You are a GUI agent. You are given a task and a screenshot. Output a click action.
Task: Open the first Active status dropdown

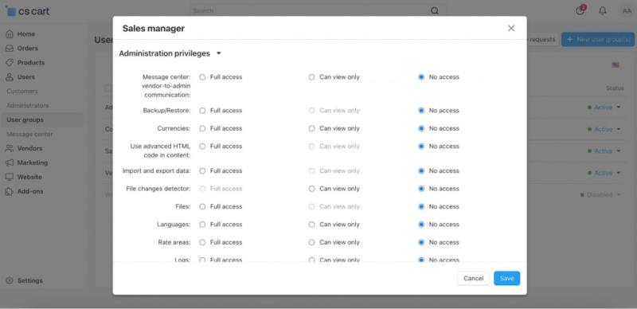(604, 108)
